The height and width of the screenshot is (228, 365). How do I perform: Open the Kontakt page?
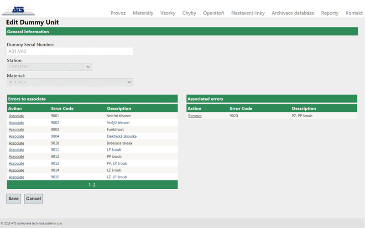354,13
